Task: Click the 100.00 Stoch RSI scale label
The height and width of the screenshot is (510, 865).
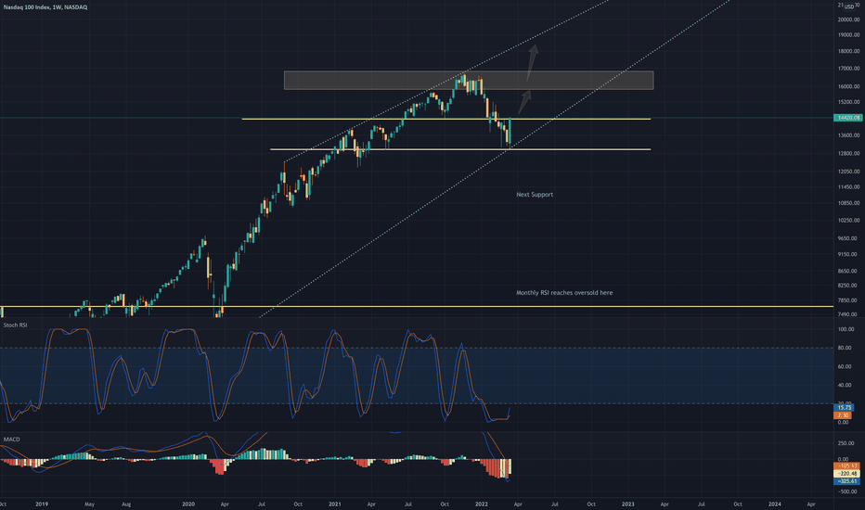Action: coord(846,330)
